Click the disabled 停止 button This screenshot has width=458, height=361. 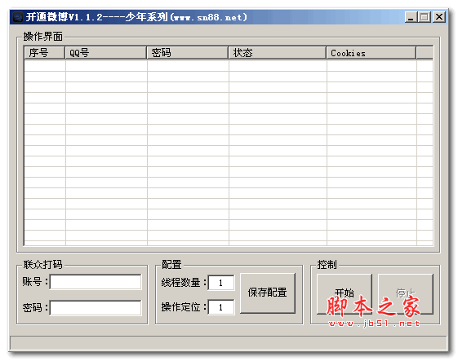point(406,293)
